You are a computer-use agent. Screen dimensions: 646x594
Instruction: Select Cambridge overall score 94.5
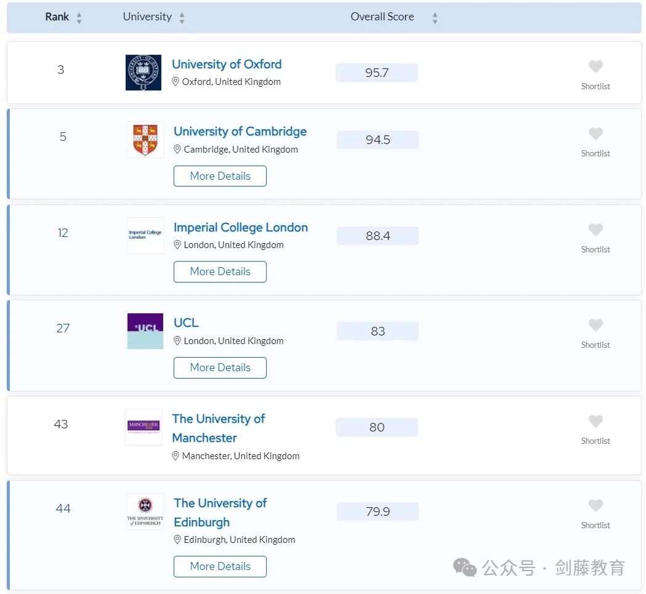click(378, 140)
